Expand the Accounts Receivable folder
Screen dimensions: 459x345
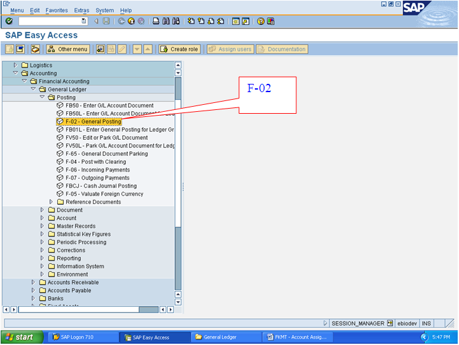[x=33, y=282]
